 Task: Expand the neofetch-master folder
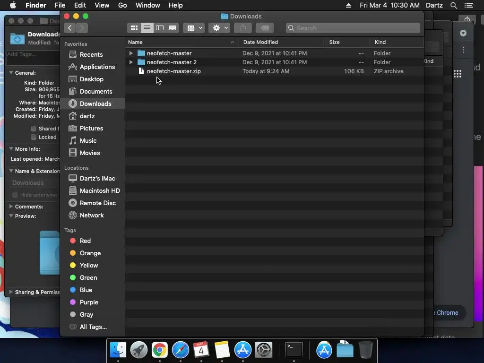tap(131, 53)
